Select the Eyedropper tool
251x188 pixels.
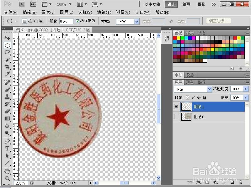(7, 74)
